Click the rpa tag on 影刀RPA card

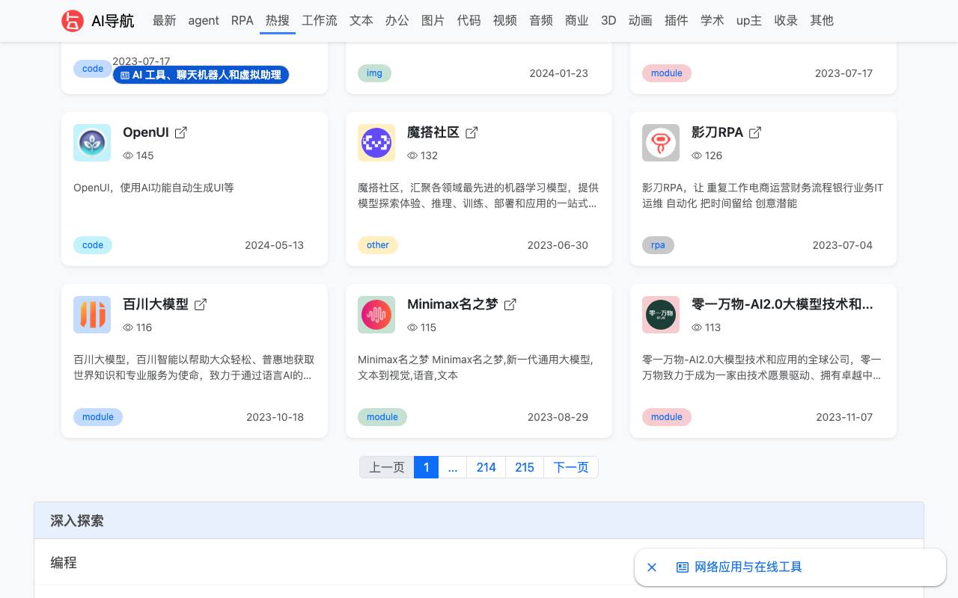658,245
